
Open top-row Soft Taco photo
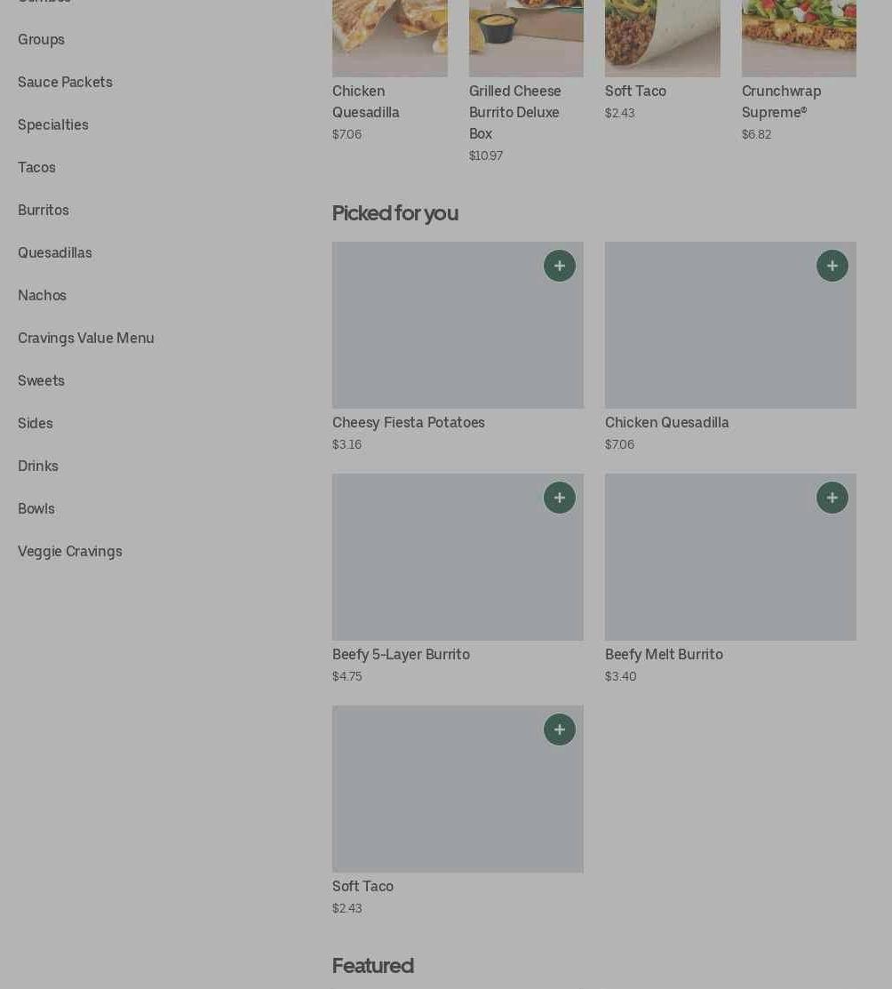[663, 38]
